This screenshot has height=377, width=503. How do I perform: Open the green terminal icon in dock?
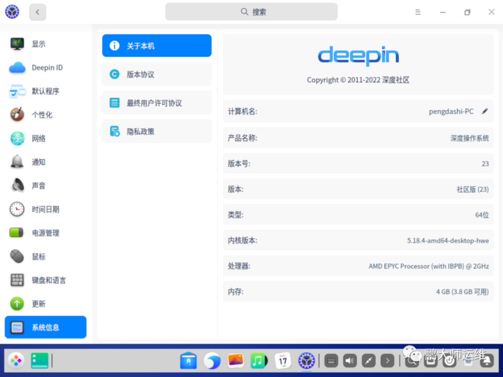pyautogui.click(x=40, y=361)
